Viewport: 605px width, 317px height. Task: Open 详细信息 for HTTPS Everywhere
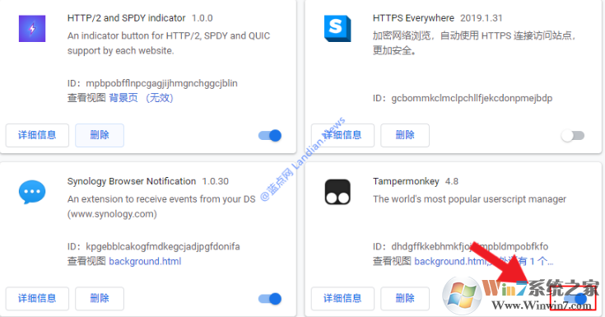click(342, 135)
